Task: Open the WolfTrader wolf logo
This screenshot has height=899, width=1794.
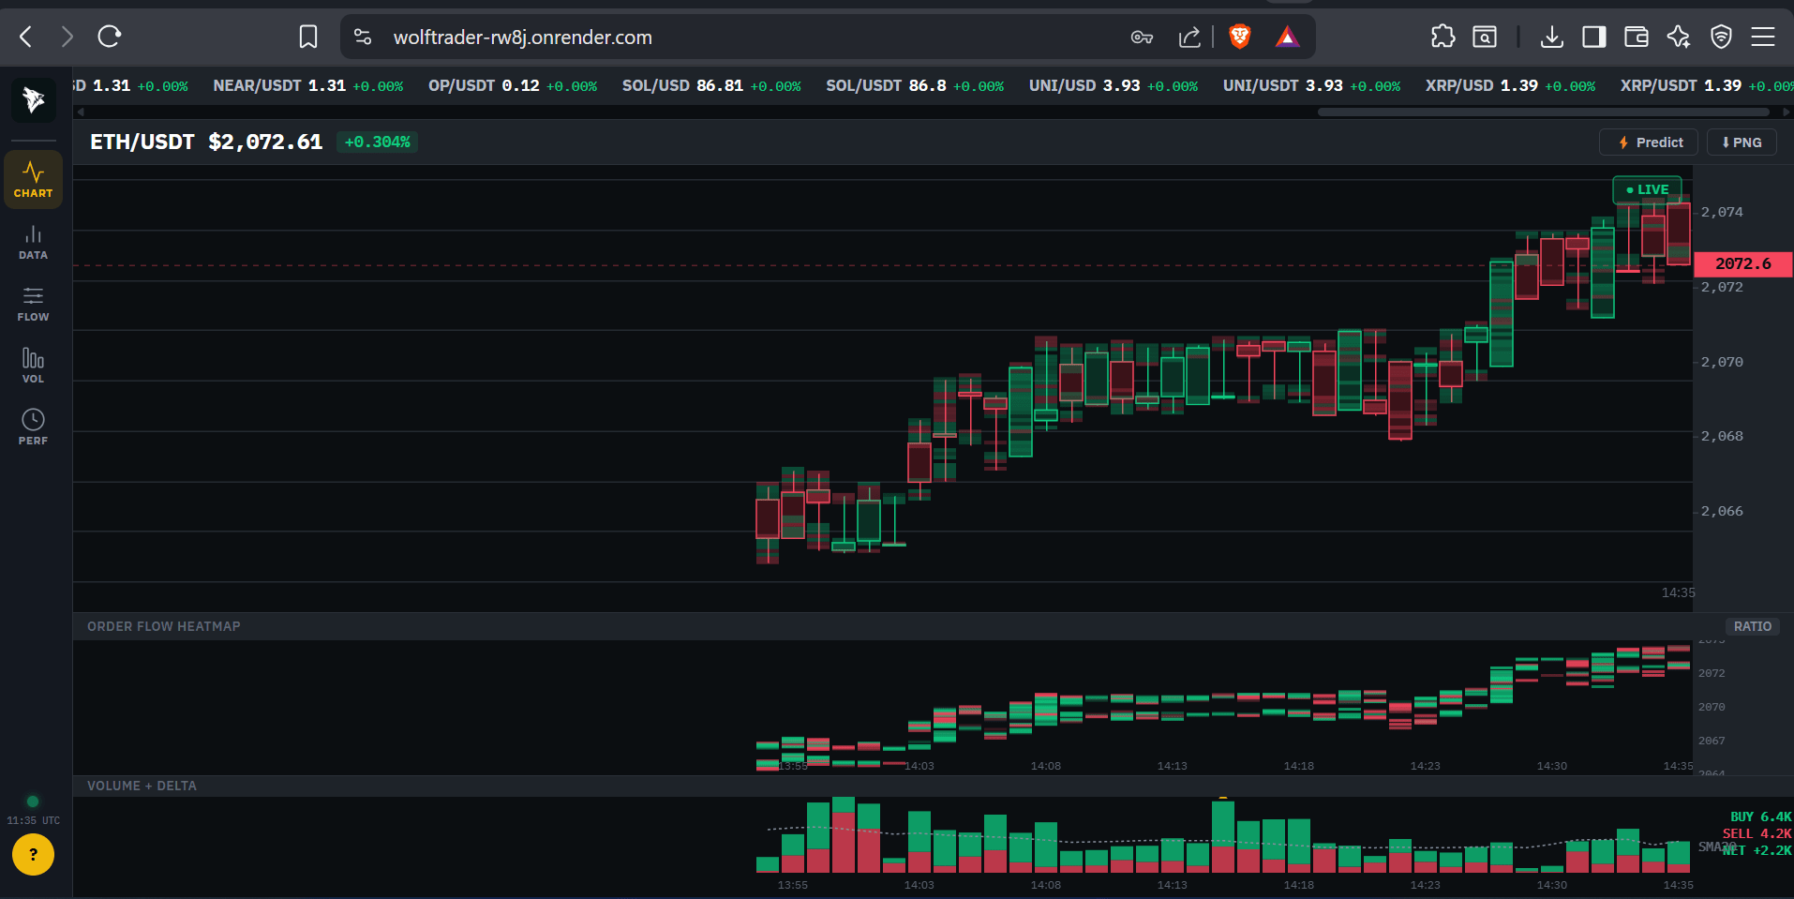Action: tap(33, 99)
